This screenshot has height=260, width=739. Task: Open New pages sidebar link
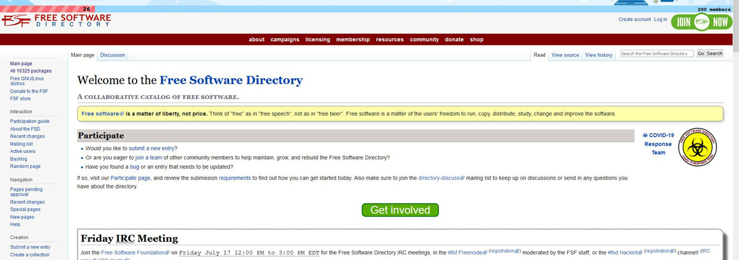[22, 217]
